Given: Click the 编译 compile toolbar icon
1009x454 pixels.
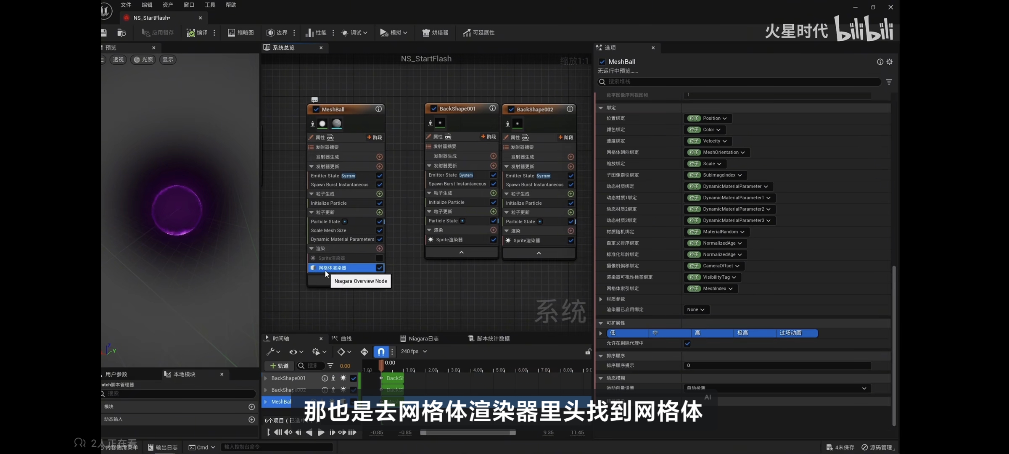Looking at the screenshot, I should point(191,33).
